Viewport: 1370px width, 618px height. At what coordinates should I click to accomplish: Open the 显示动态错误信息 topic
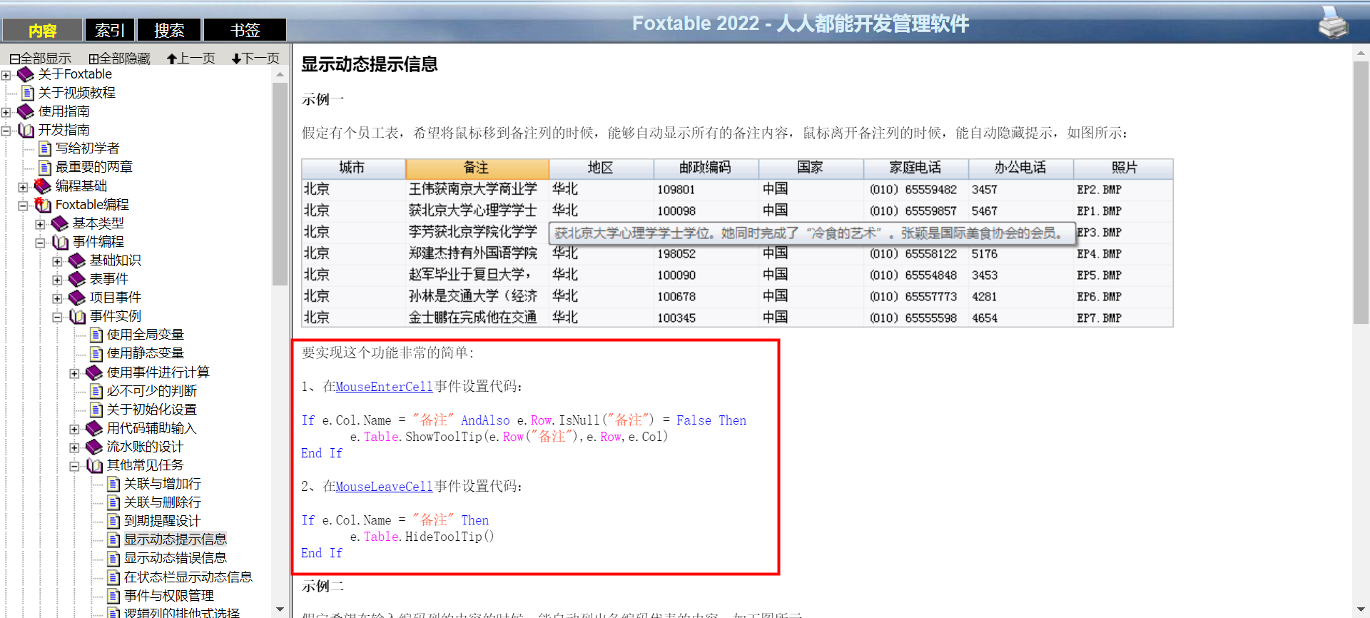[x=176, y=558]
